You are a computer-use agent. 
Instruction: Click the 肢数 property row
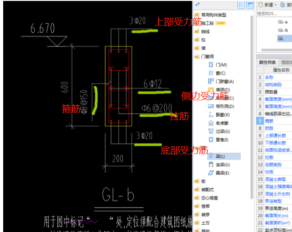(274, 129)
